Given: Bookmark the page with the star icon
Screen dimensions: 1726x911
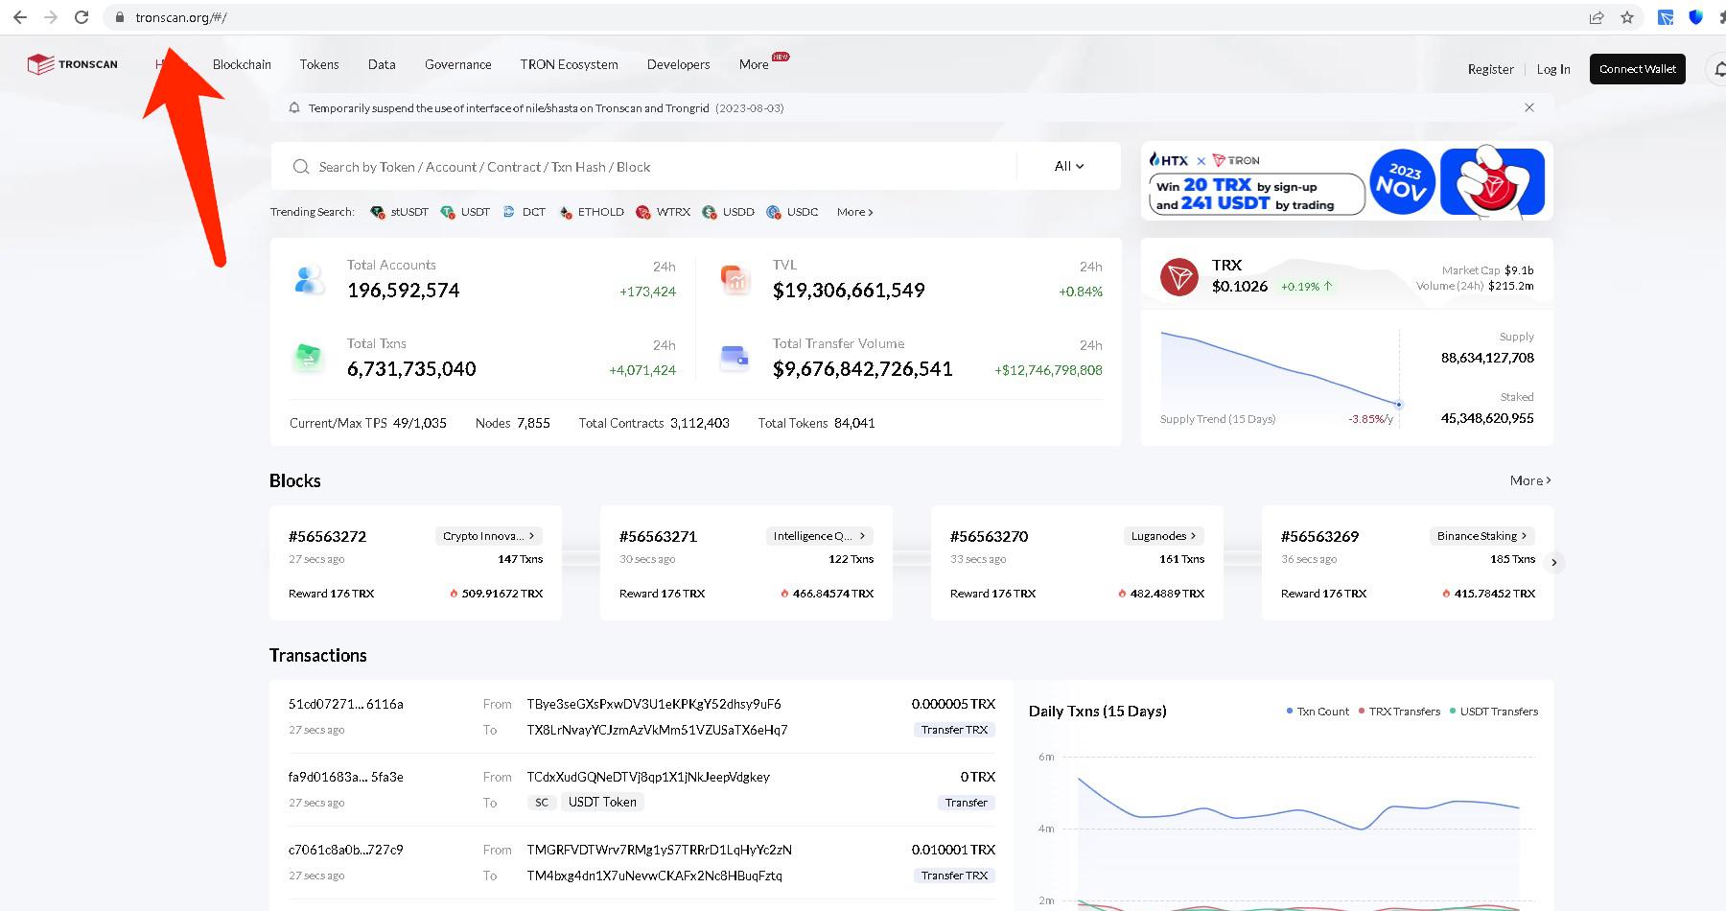Looking at the screenshot, I should pyautogui.click(x=1627, y=17).
